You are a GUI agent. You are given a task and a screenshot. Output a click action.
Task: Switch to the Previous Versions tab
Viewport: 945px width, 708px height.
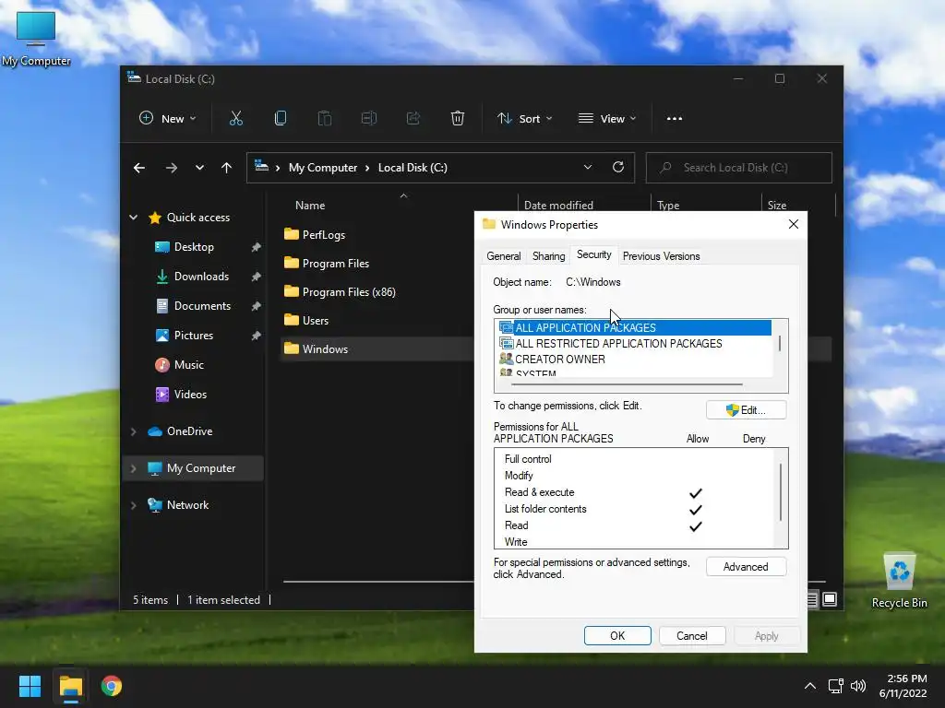coord(661,256)
